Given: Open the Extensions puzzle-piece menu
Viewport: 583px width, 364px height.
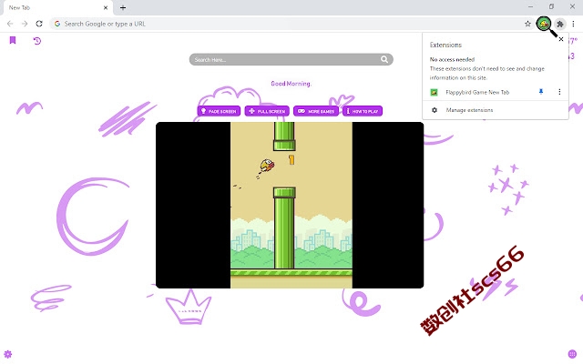Looking at the screenshot, I should [x=559, y=24].
